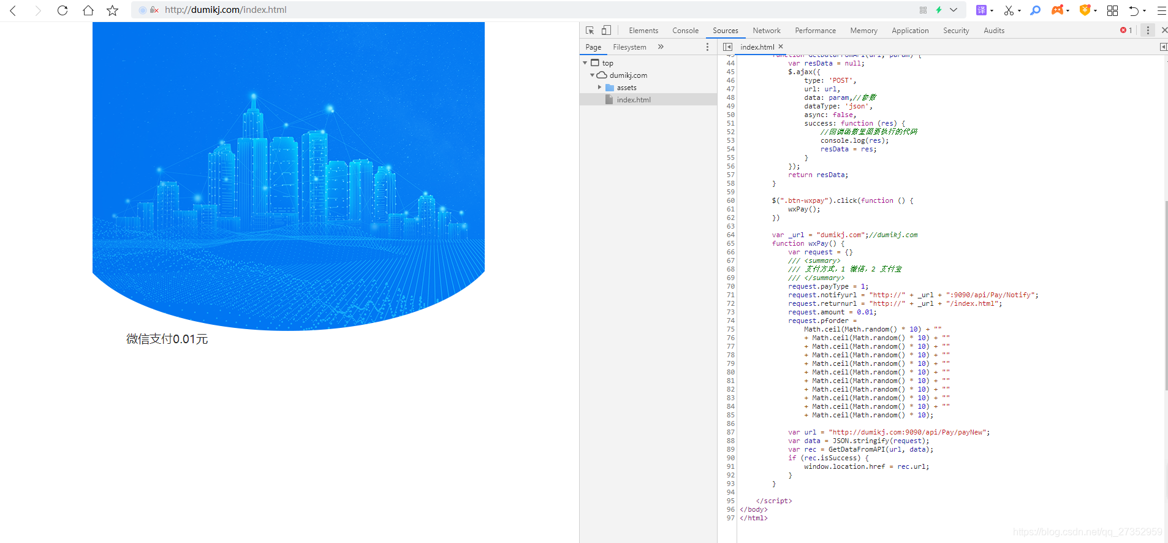This screenshot has height=543, width=1168.
Task: Open the Audits tab
Action: [994, 31]
